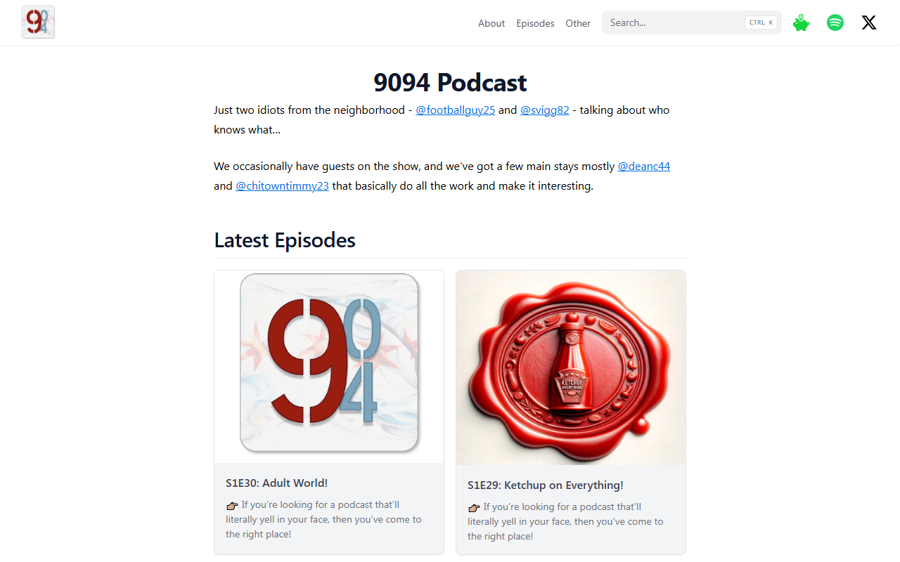Click the description text under S1E29
900x562 pixels.
(565, 521)
